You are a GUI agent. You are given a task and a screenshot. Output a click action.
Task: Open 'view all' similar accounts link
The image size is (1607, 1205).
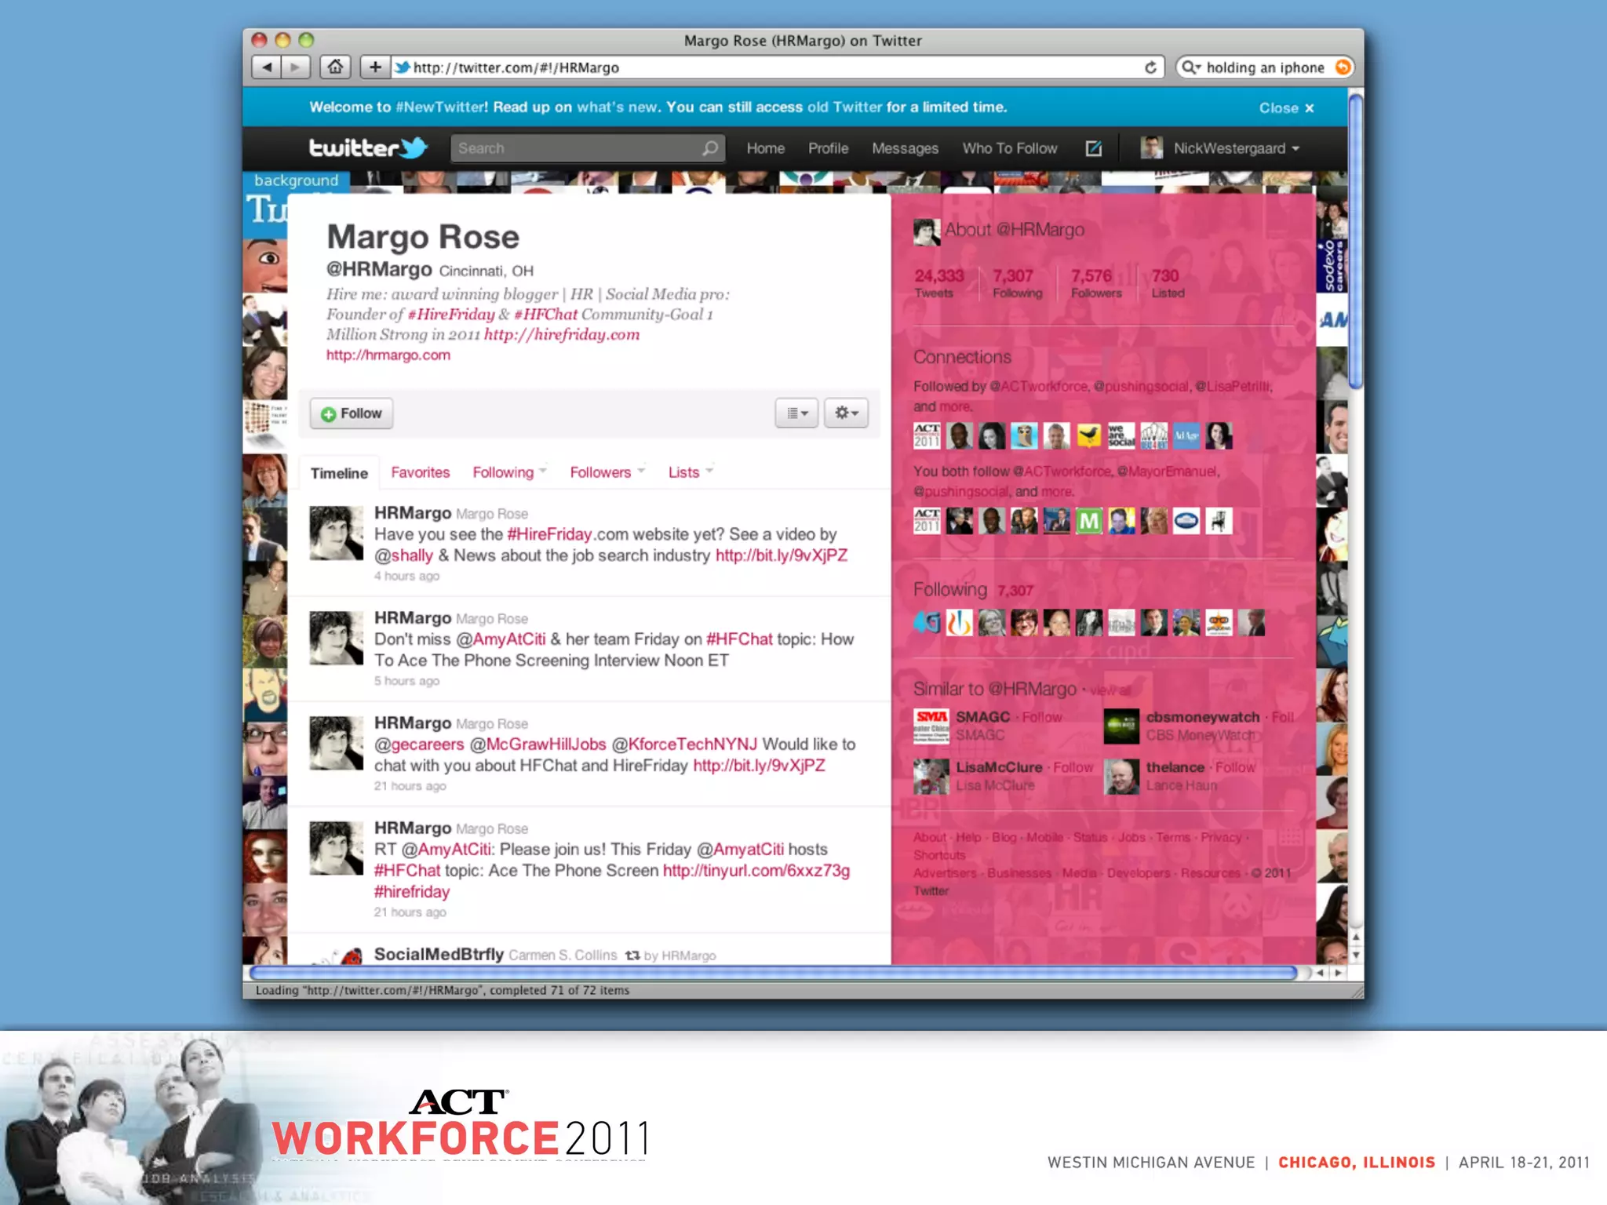click(x=1110, y=690)
